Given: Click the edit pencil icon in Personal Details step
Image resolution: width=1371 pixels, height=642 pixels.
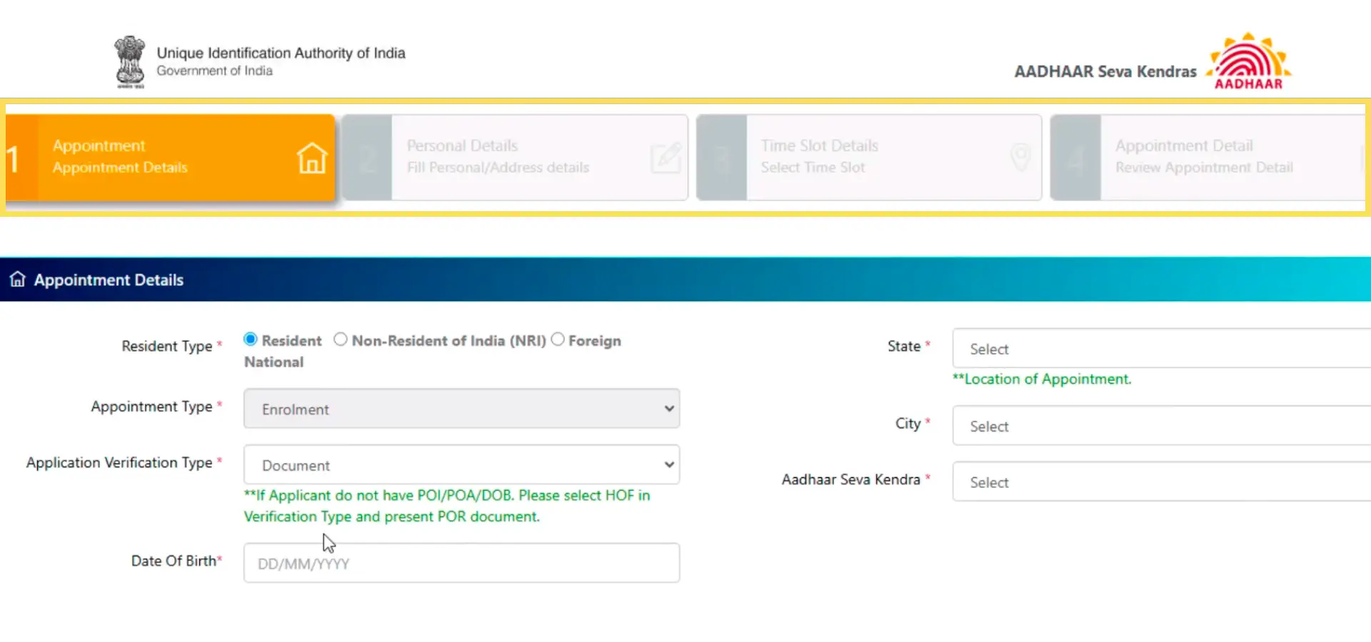Looking at the screenshot, I should point(666,158).
